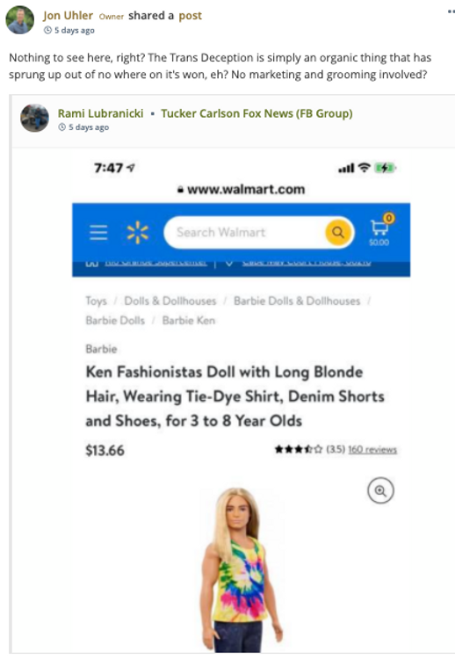Screen dimensions: 455x660
Task: Open Tucker Carlson Fox News group link
Action: 256,113
